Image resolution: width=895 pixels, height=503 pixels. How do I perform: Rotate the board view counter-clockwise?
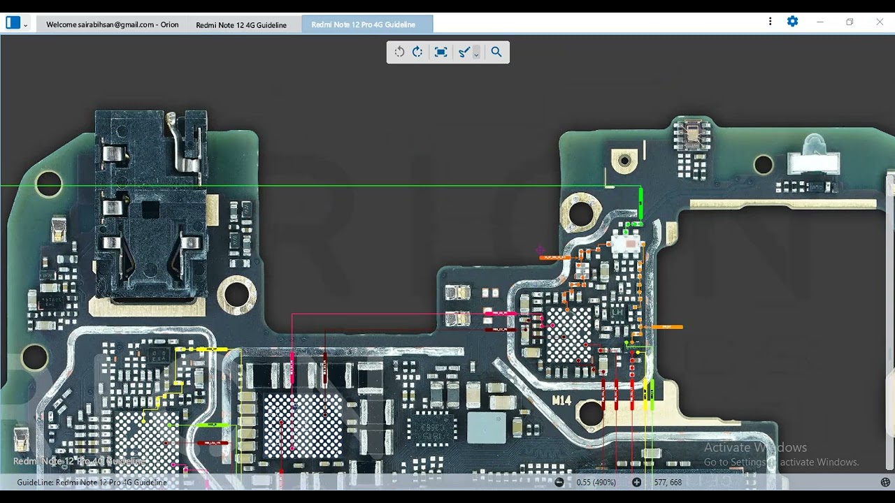pos(399,52)
